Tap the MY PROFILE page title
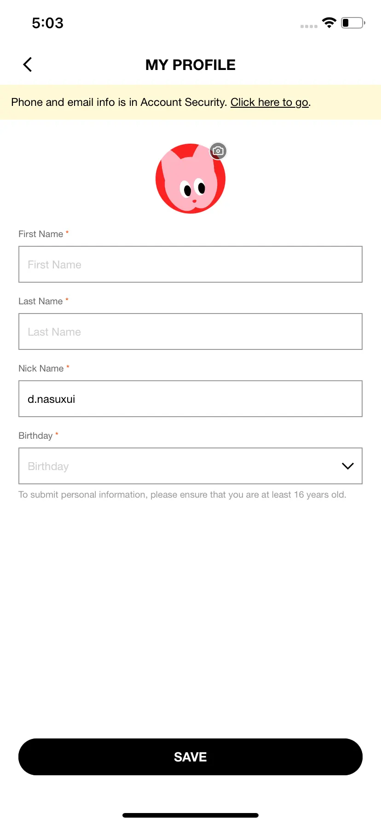381x825 pixels. [190, 65]
